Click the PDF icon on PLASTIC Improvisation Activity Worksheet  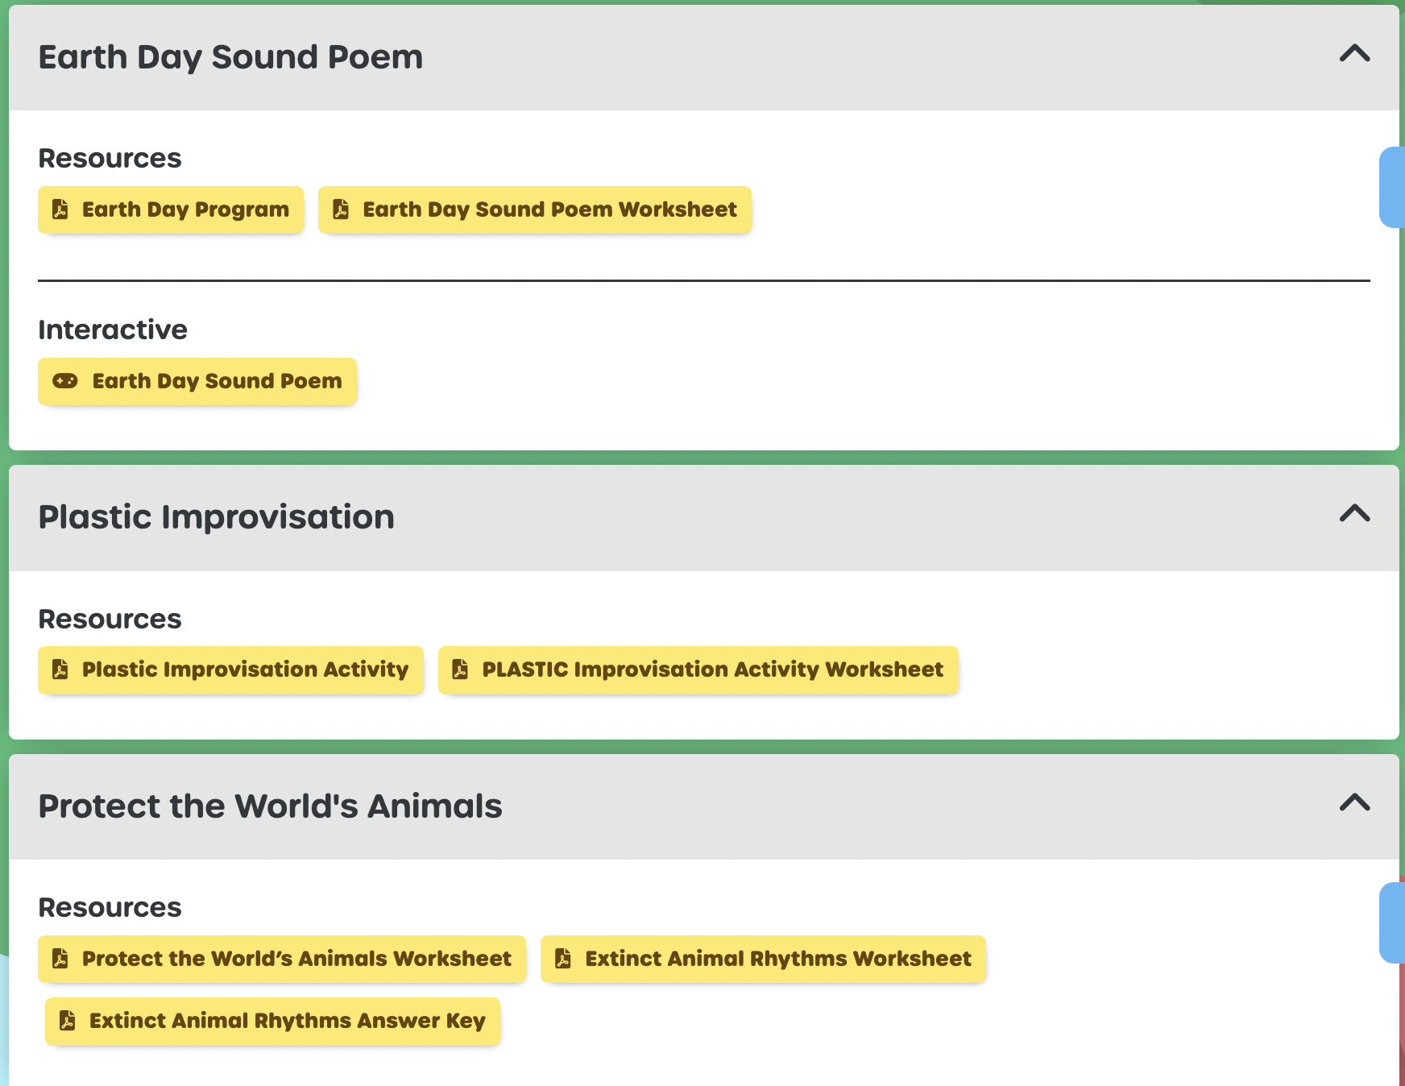point(460,669)
